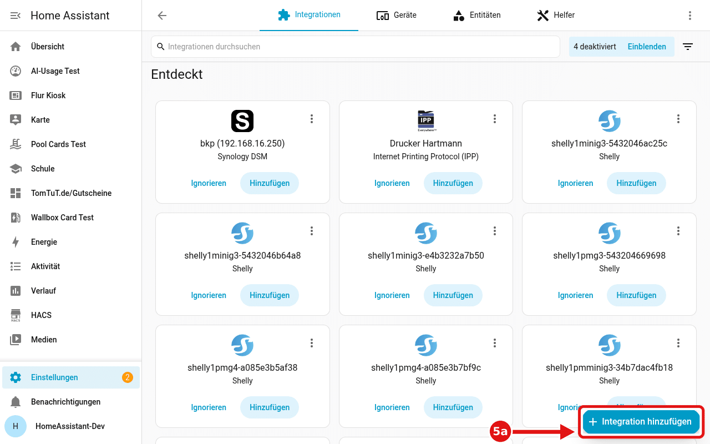Click Einblenden to show deactivated integrations
The image size is (710, 444).
pyautogui.click(x=647, y=47)
